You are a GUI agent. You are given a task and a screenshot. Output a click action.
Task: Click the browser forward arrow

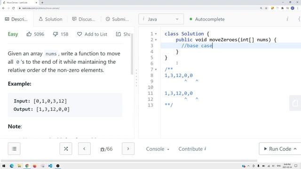pos(8,8)
